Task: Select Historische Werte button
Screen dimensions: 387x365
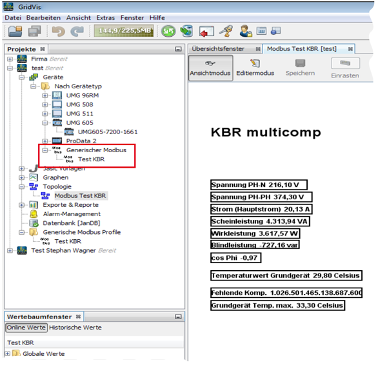Action: pos(75,328)
